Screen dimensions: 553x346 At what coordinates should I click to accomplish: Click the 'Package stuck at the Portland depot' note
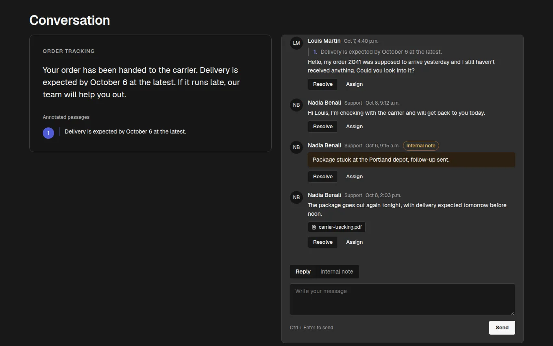tap(411, 160)
